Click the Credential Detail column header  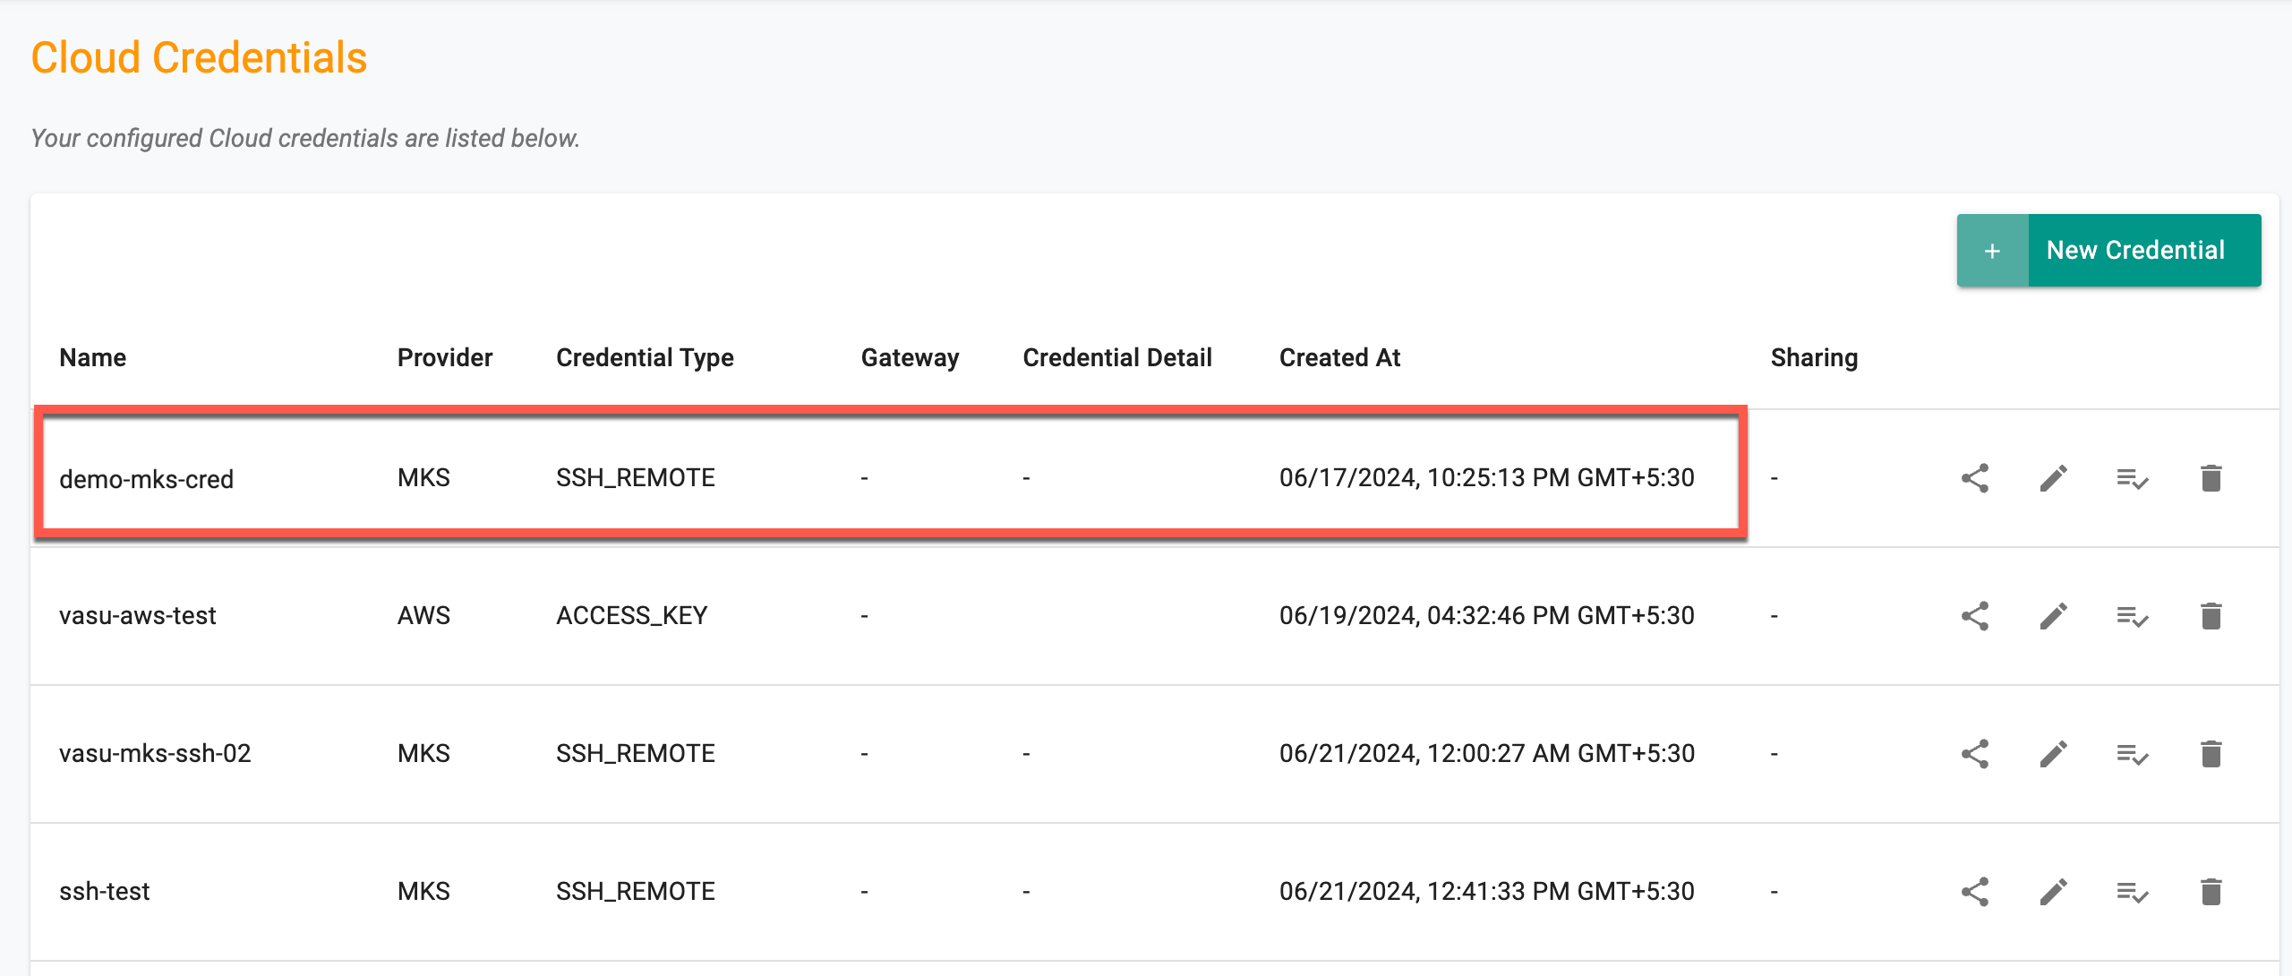coord(1117,357)
